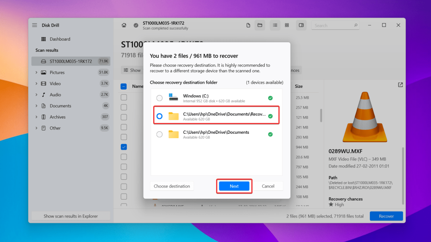Image resolution: width=431 pixels, height=242 pixels.
Task: Open preview in external window icon
Action: pyautogui.click(x=400, y=85)
